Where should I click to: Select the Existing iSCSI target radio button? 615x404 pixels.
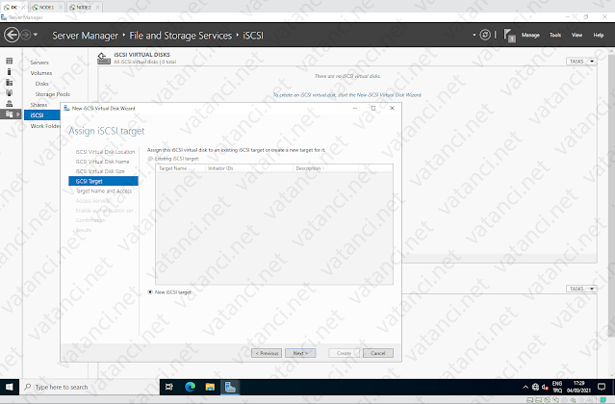[x=150, y=159]
